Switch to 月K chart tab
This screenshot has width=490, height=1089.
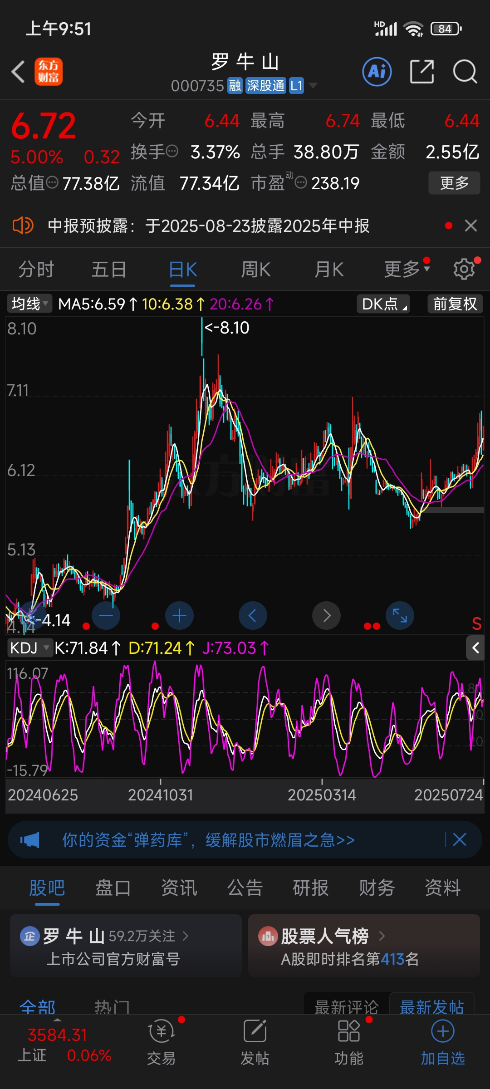(x=329, y=269)
